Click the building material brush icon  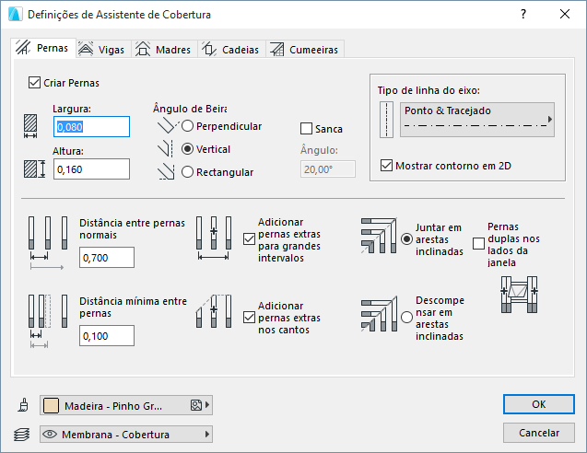coord(23,405)
